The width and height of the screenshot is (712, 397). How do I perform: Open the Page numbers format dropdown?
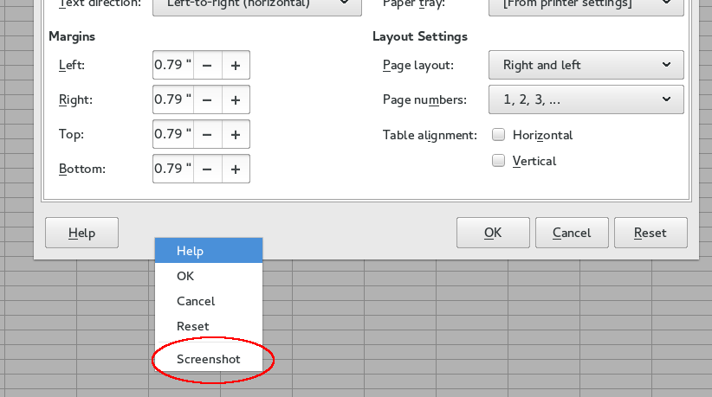(586, 99)
